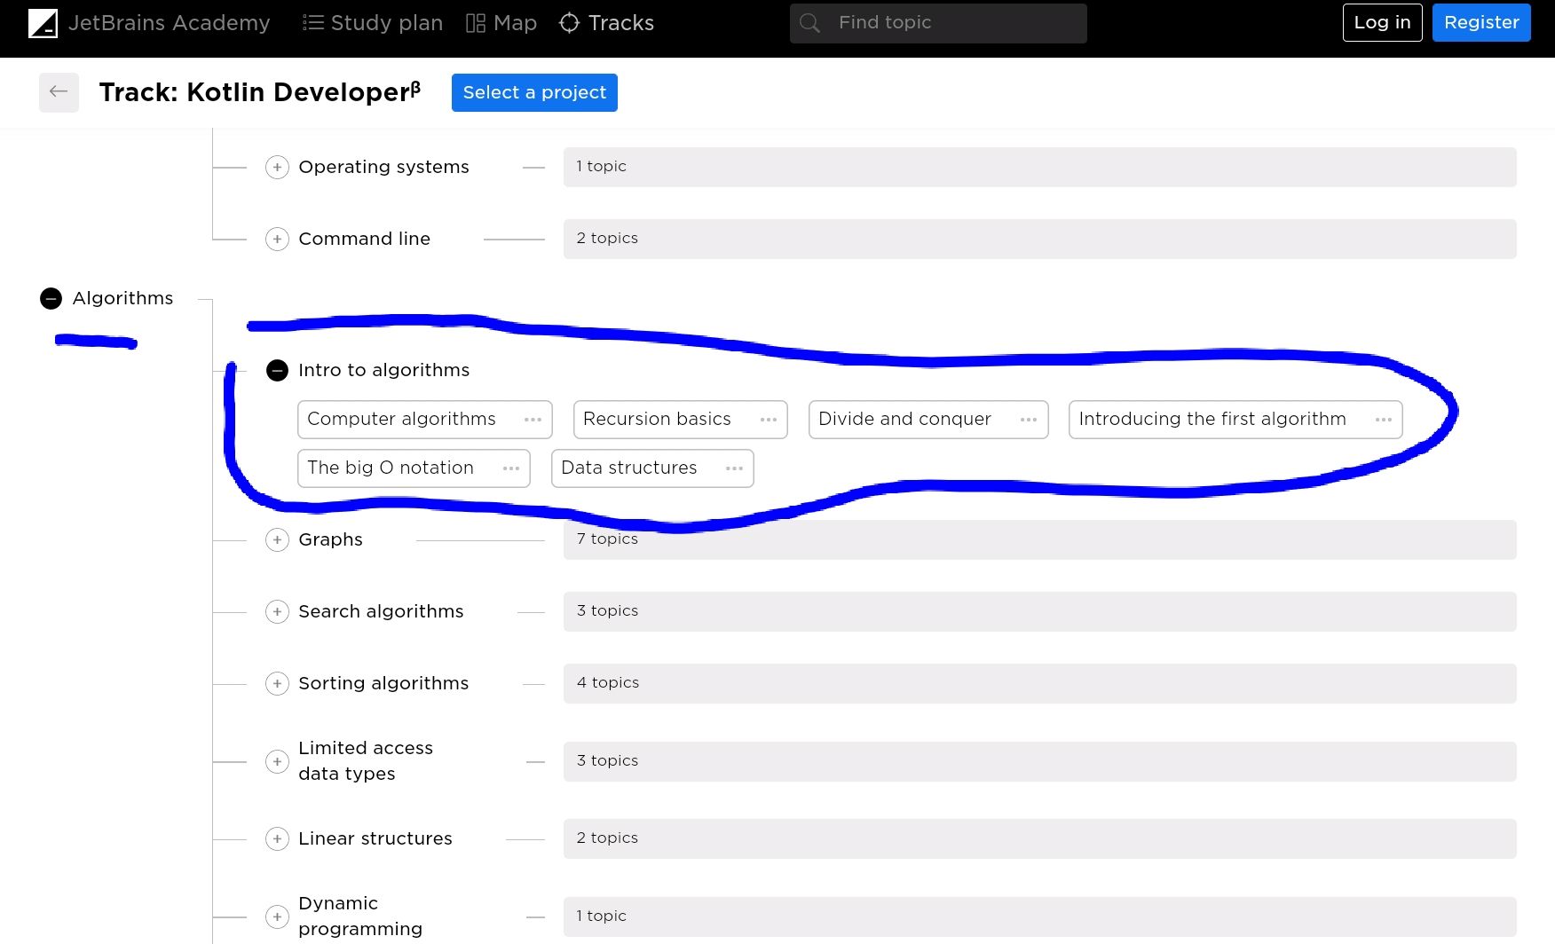Click the Dynamic programming 1 topic bar
The width and height of the screenshot is (1555, 944).
coord(1039,917)
